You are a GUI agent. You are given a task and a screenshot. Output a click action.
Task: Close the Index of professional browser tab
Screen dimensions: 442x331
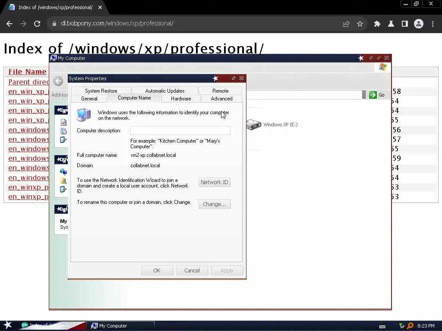tap(100, 7)
